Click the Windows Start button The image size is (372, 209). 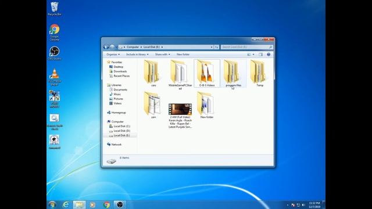point(52,204)
